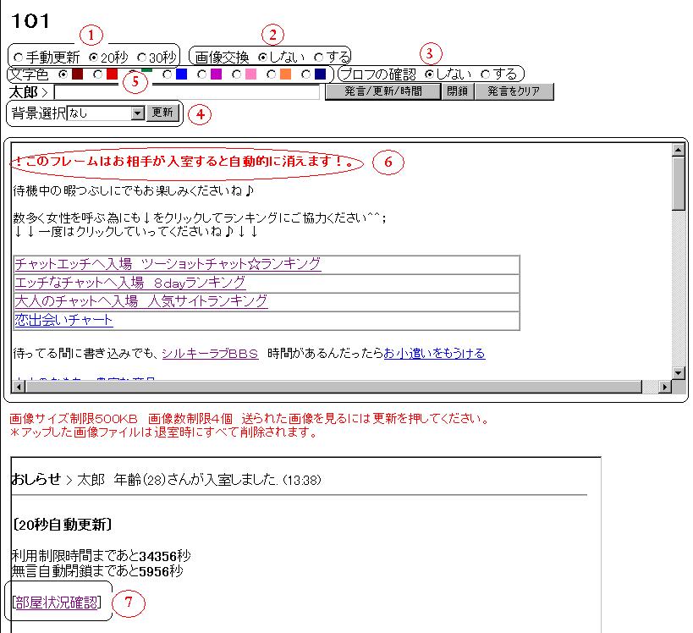Enable 画像交換 by selecting する

click(318, 58)
